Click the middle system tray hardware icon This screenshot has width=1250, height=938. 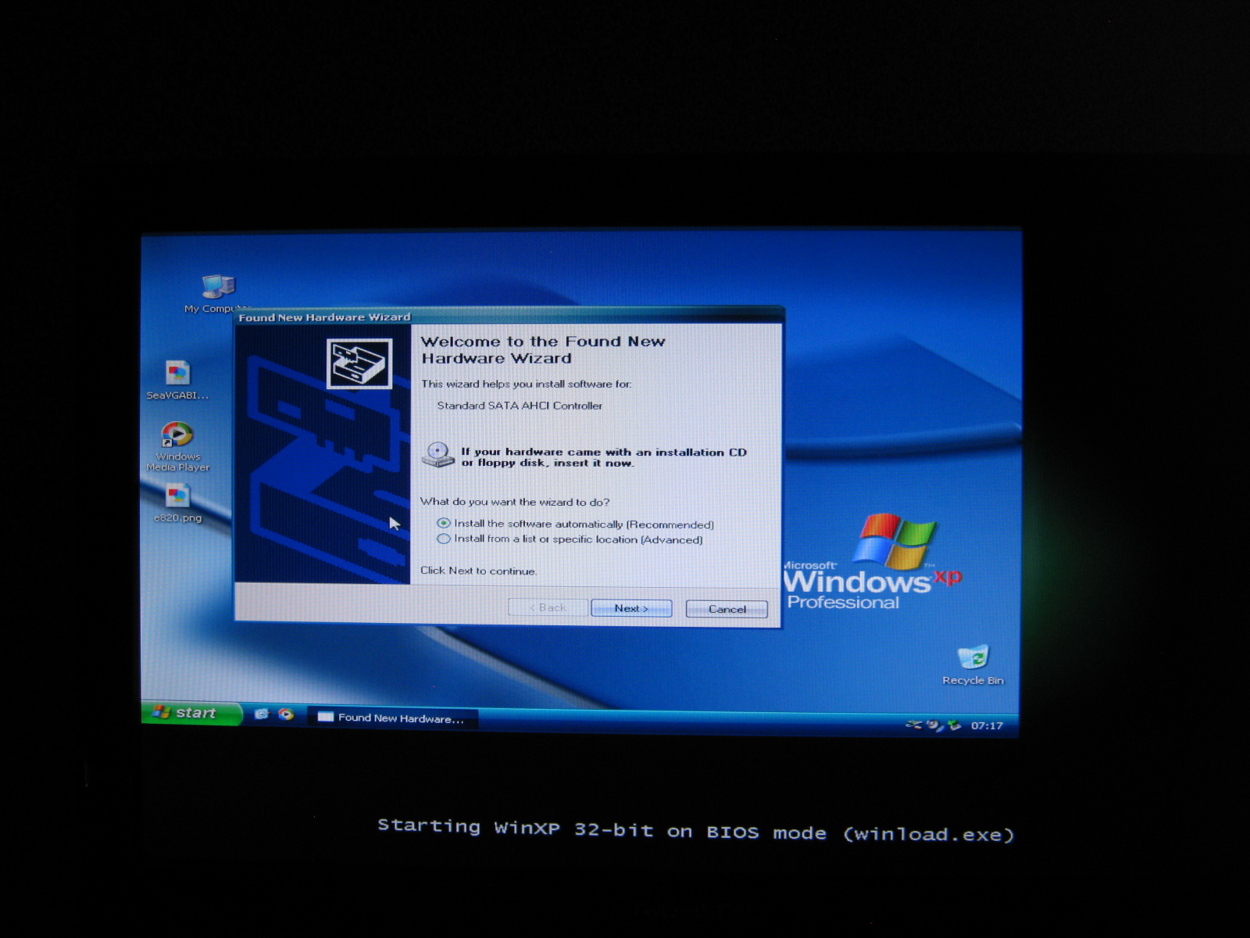934,725
